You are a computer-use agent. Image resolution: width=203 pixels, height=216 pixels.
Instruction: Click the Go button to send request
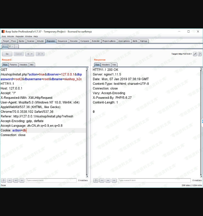point(7,54)
